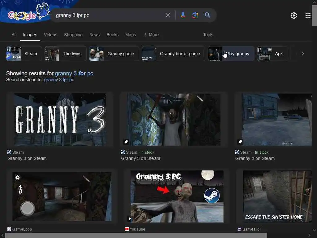Viewport: 317px width, 238px height.
Task: Switch to the Videos tab
Action: [50, 35]
